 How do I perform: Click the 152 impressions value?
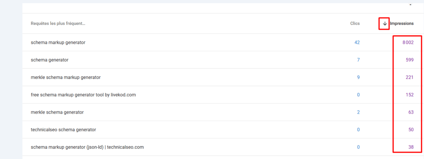coord(410,95)
